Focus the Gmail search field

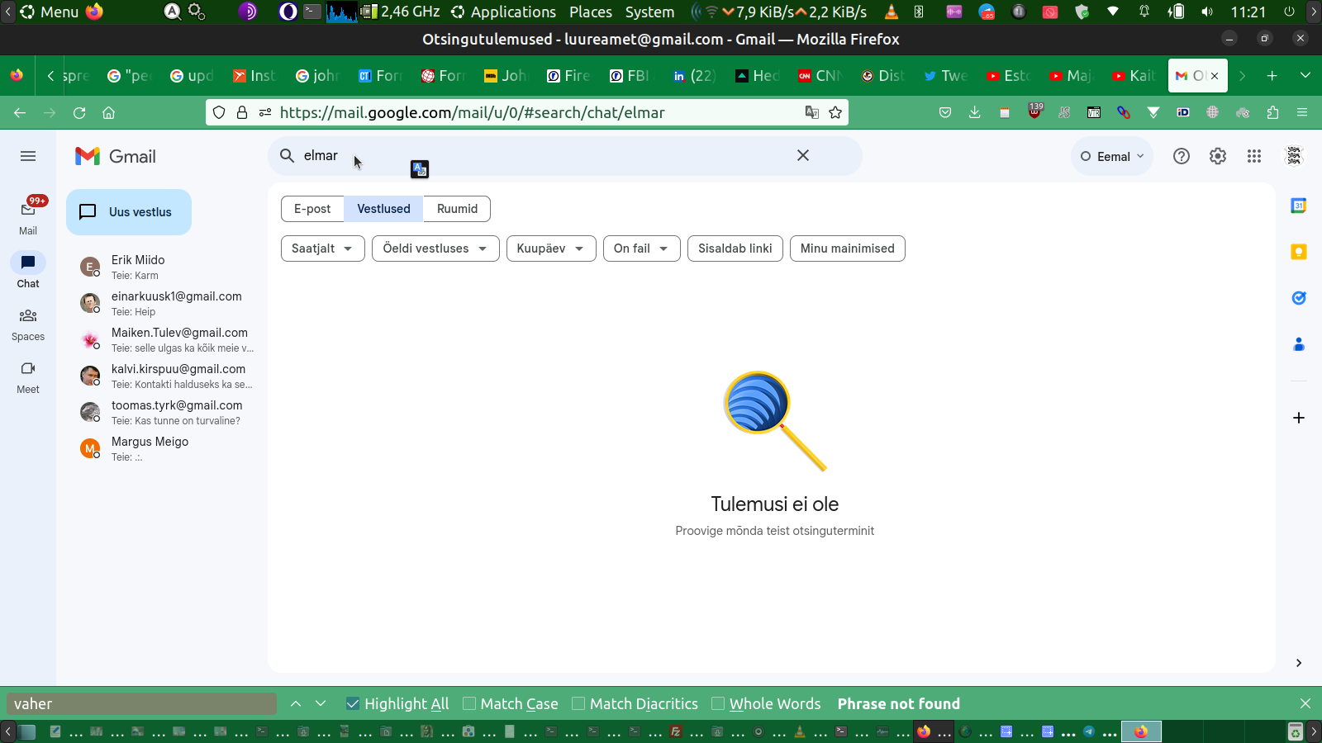(545, 155)
